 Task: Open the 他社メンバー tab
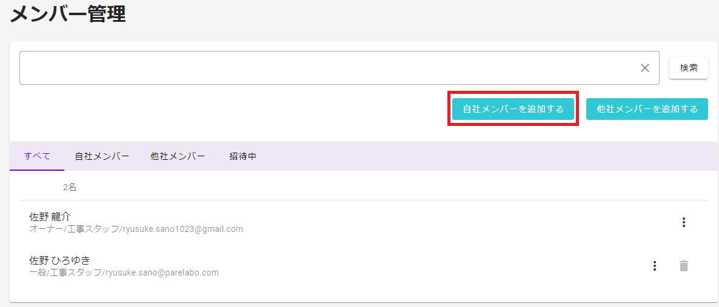(178, 156)
